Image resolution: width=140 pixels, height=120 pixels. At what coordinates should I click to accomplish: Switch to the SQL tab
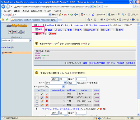(58, 30)
